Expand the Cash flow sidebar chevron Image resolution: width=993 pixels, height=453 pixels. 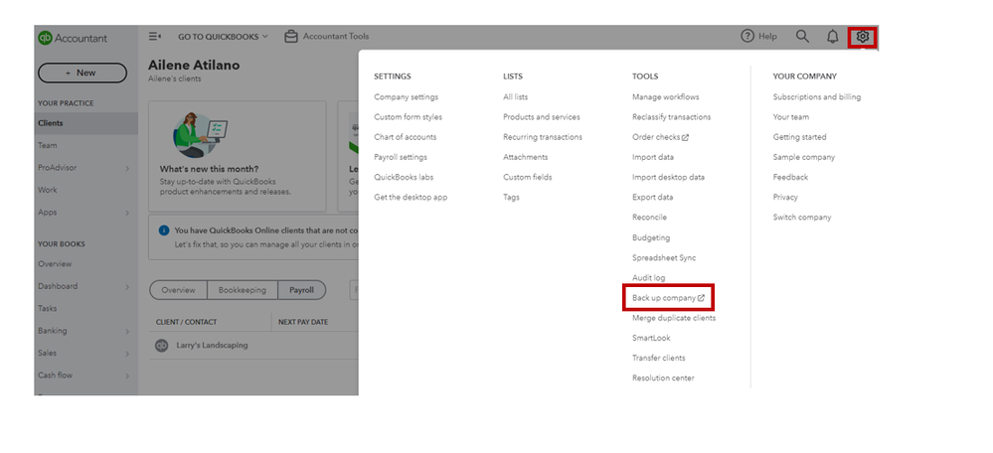[127, 376]
